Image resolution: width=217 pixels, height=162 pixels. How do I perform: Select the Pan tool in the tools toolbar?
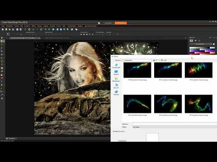click(x=2, y=38)
